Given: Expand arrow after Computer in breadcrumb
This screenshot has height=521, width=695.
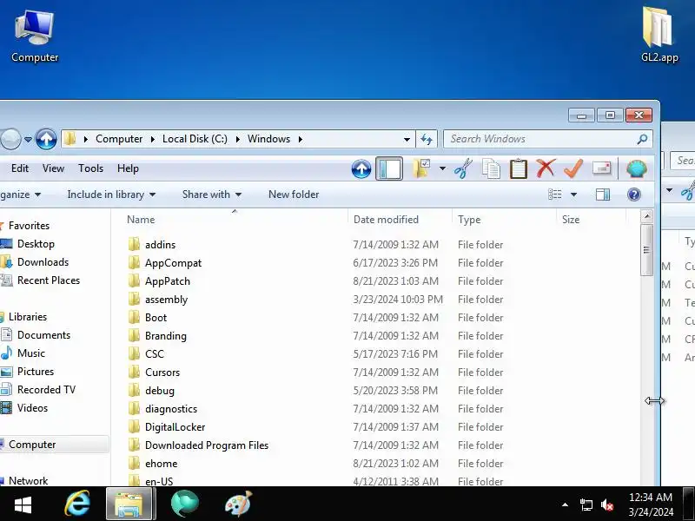Looking at the screenshot, I should (x=153, y=139).
